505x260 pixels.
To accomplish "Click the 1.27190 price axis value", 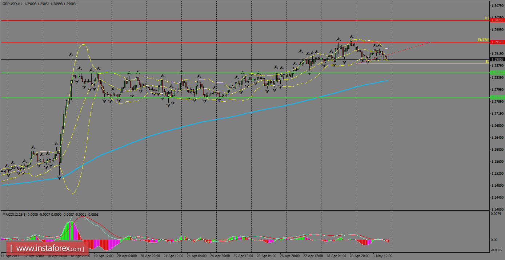I will click(497, 114).
